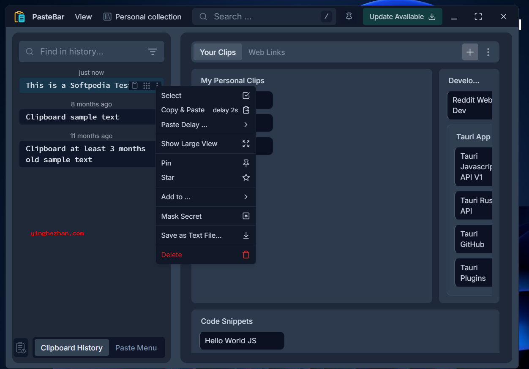The image size is (529, 369).
Task: Click the Tauri App board header
Action: [473, 137]
